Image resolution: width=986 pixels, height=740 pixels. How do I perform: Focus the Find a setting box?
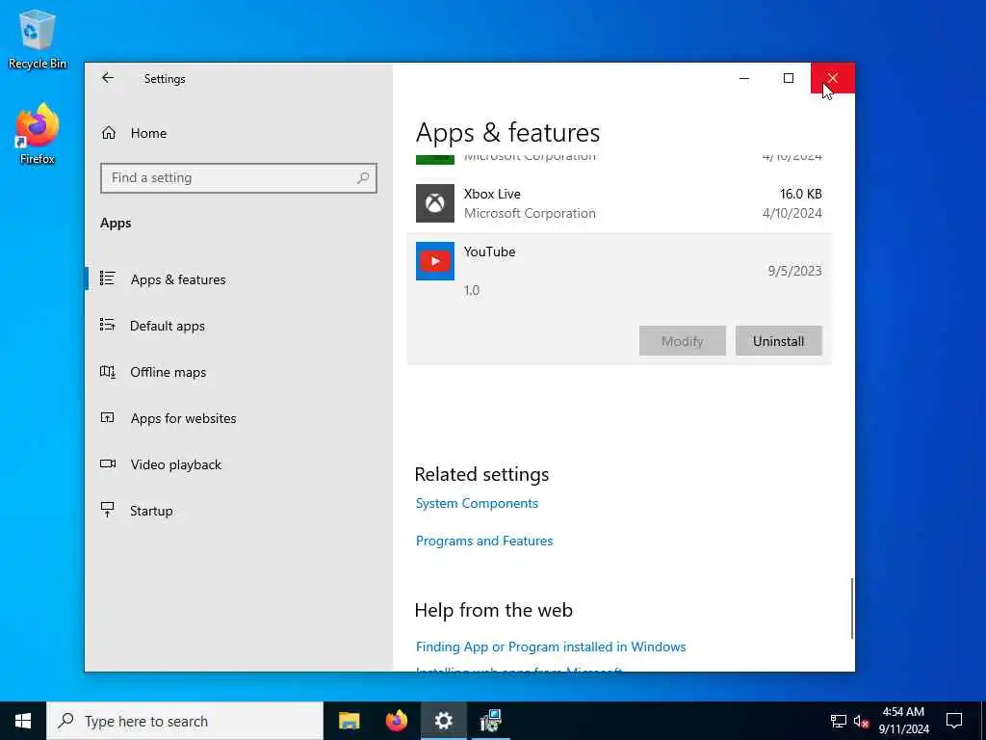coord(239,178)
